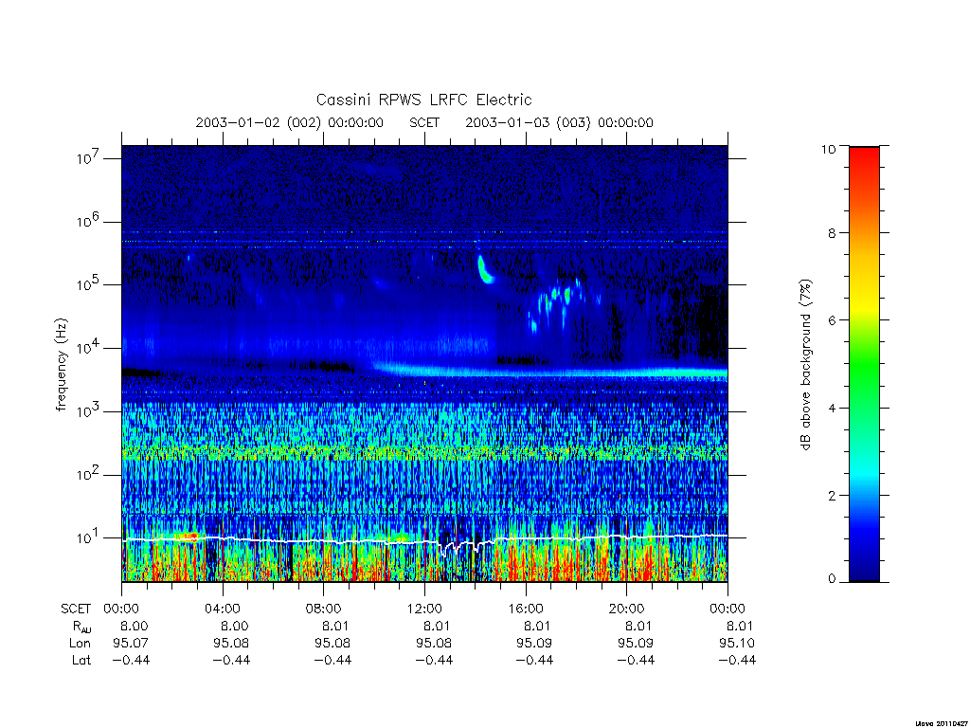Click the Lon row label
The width and height of the screenshot is (970, 728).
[x=81, y=644]
